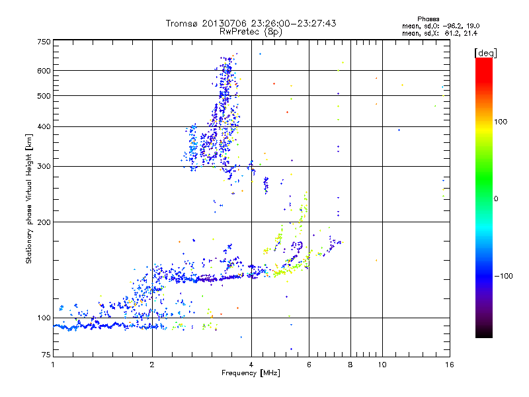The height and width of the screenshot is (397, 529).
Task: Click the colorbar '-100' tick label
Action: 503,276
